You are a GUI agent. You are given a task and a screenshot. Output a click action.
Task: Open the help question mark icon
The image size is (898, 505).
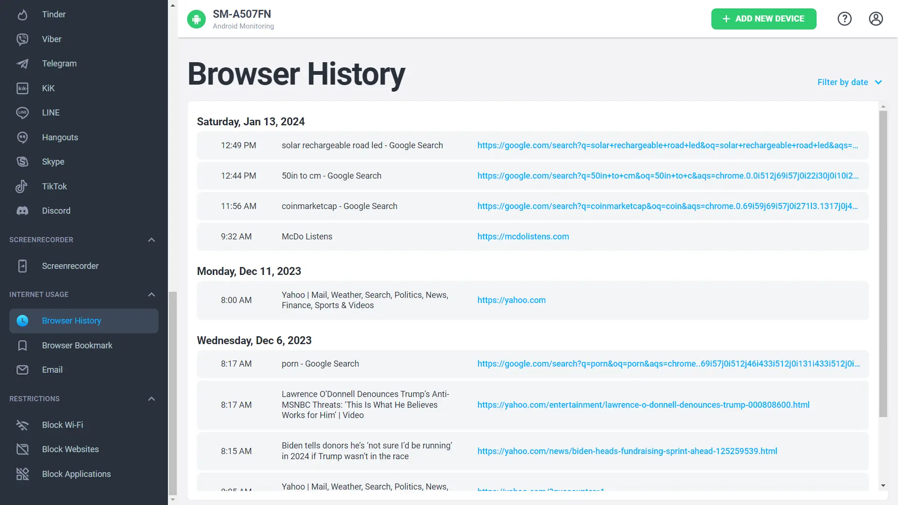tap(845, 19)
